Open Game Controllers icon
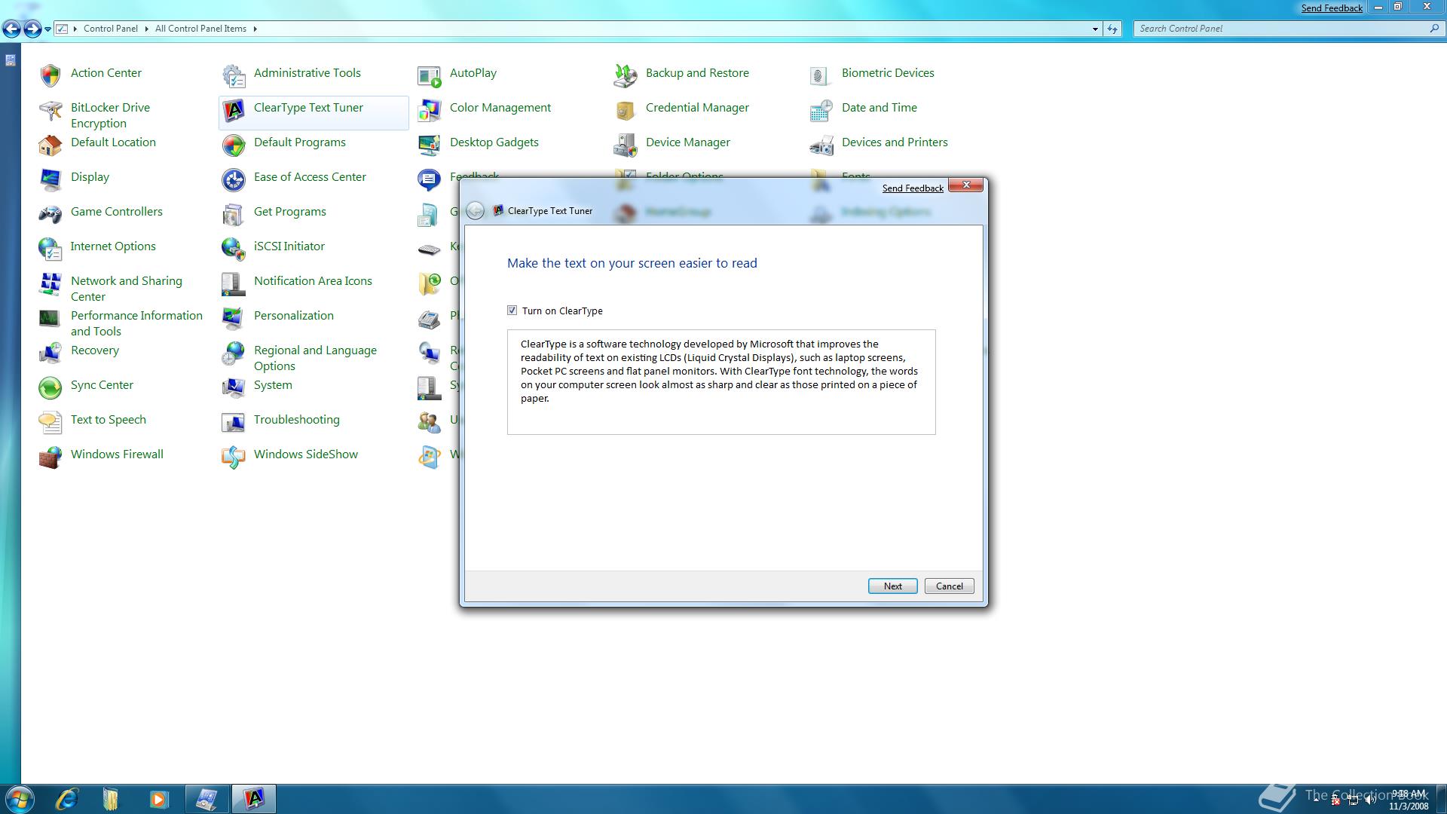 coord(50,213)
